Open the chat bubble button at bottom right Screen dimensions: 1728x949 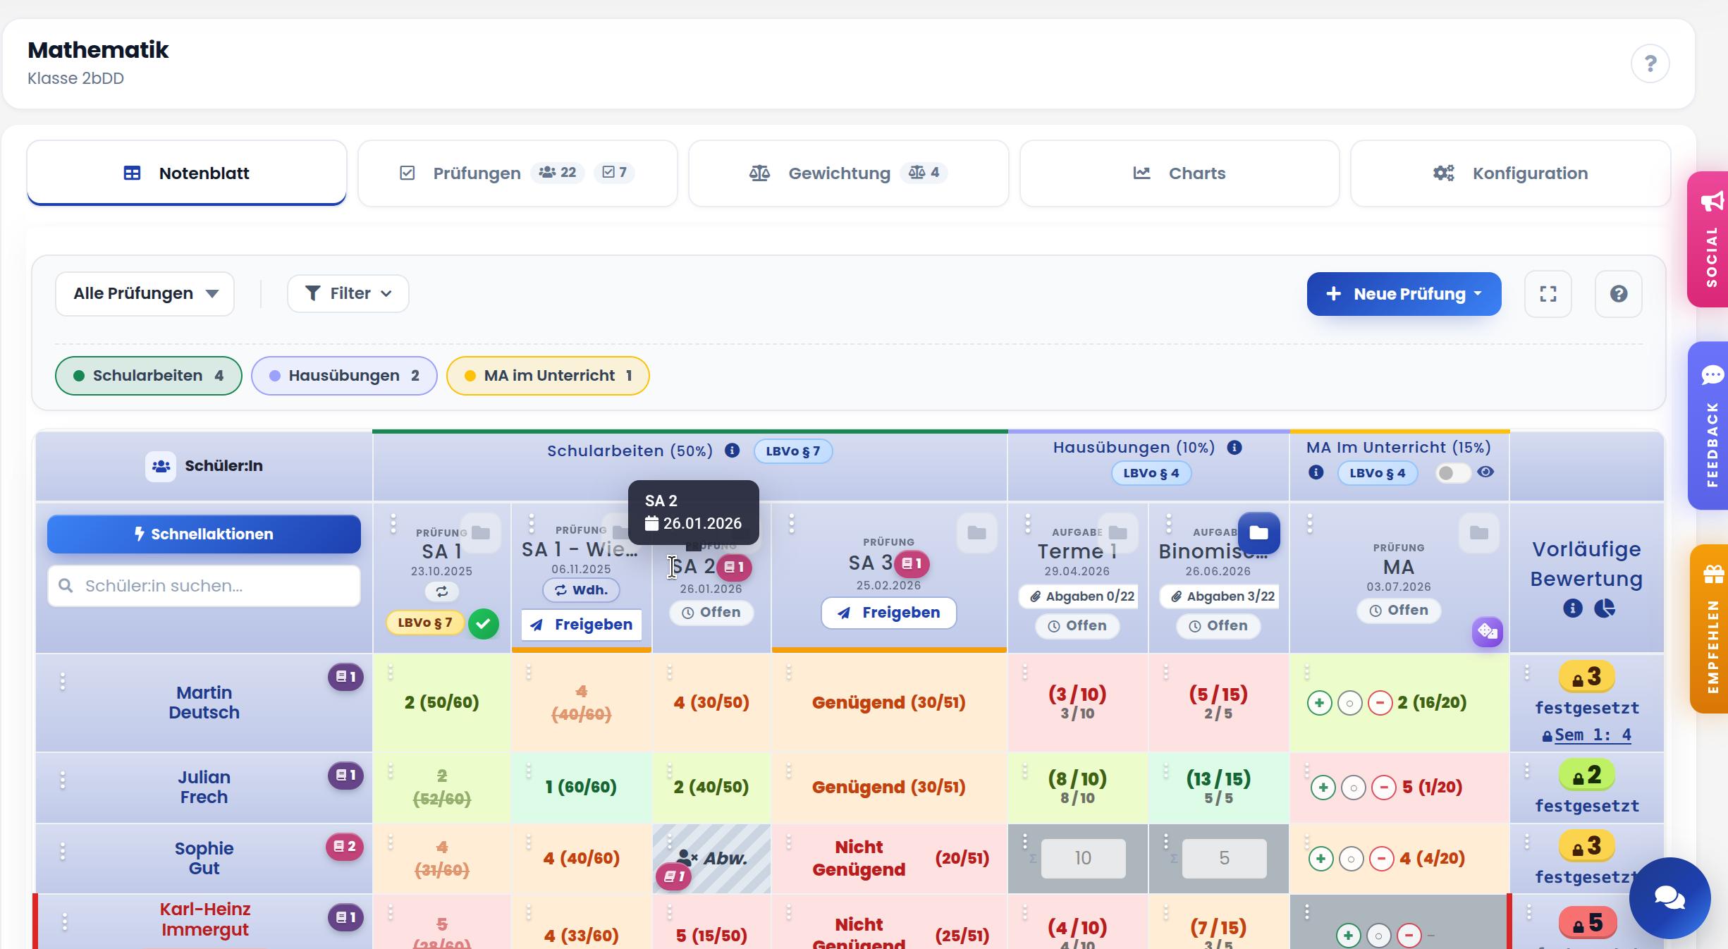(x=1669, y=898)
